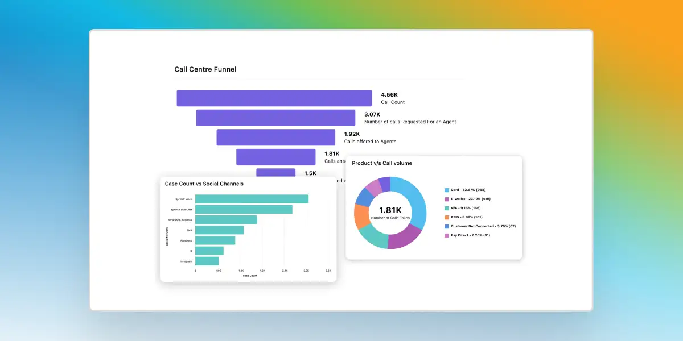Click 'Number of calls Requested For an Agent'
The height and width of the screenshot is (341, 683).
click(x=410, y=122)
